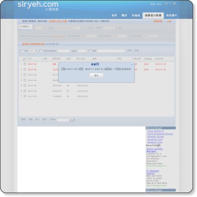Open the Wireless Card ad link

pyautogui.click(x=155, y=142)
